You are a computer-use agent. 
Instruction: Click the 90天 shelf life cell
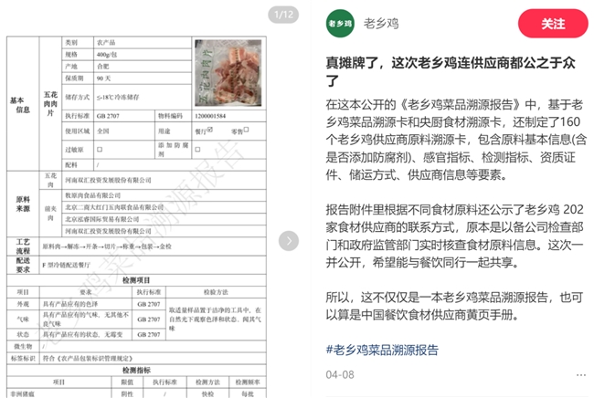tap(143, 79)
